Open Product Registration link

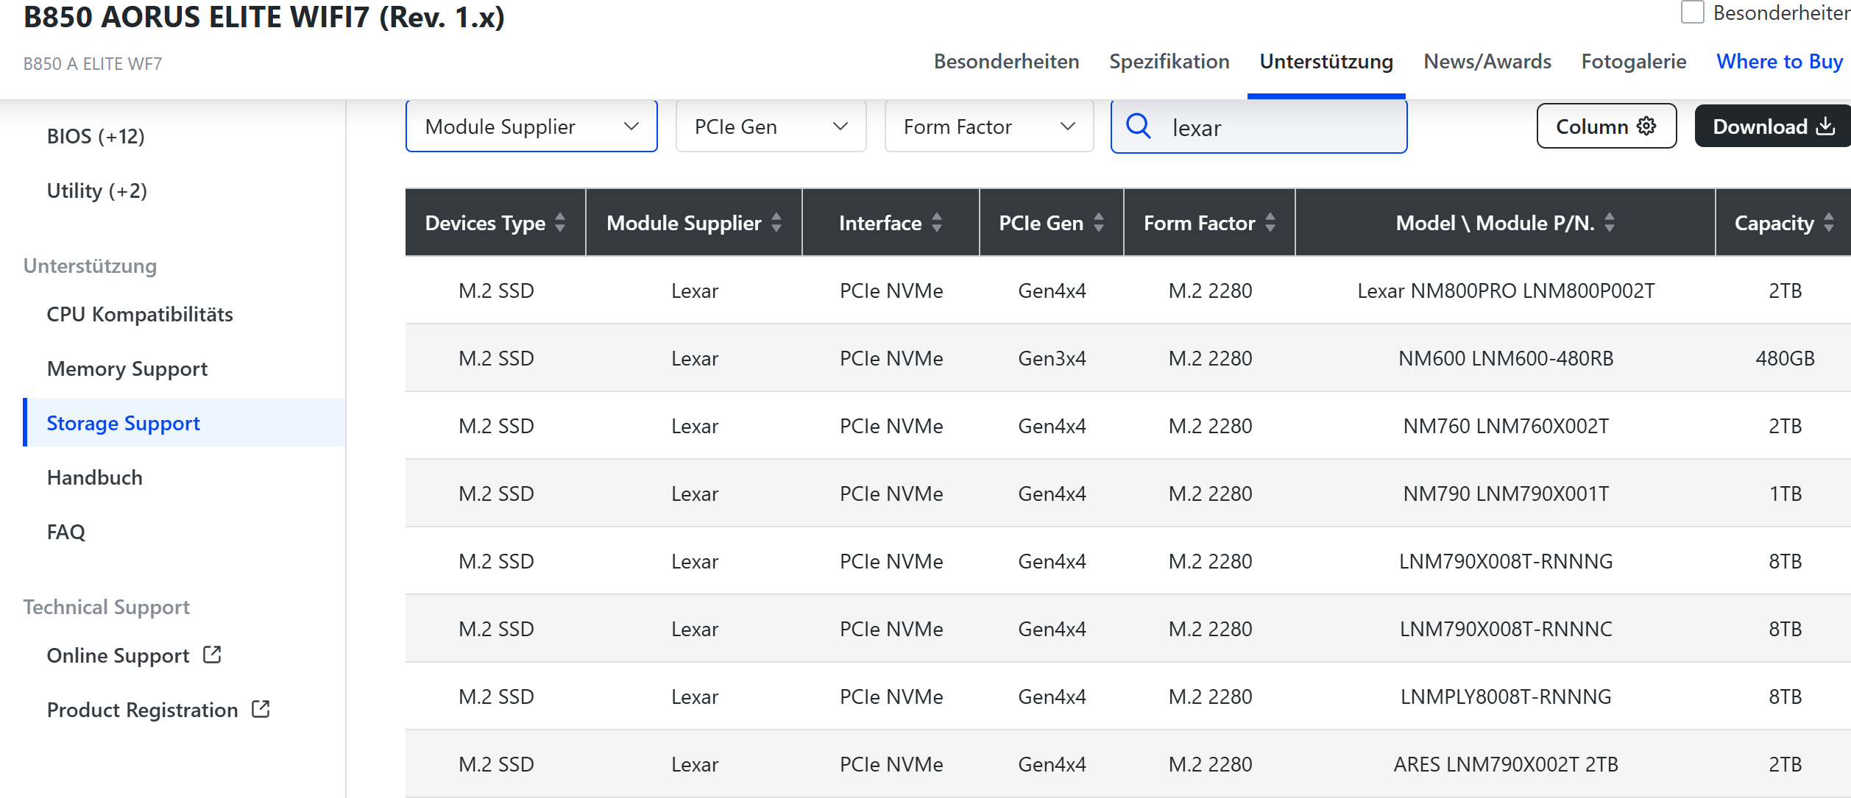[x=143, y=710]
